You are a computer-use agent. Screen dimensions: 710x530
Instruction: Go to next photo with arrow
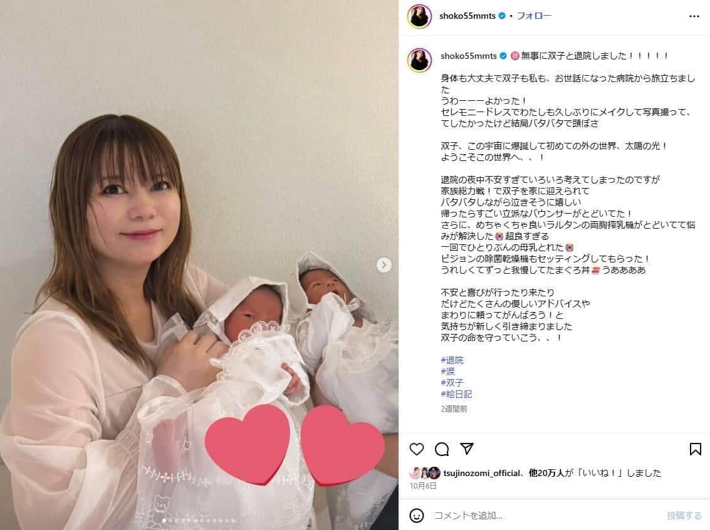[384, 265]
